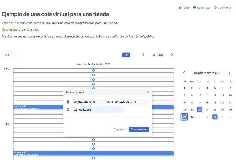Edit the start date-time field
The width and height of the screenshot is (236, 160).
point(88,102)
